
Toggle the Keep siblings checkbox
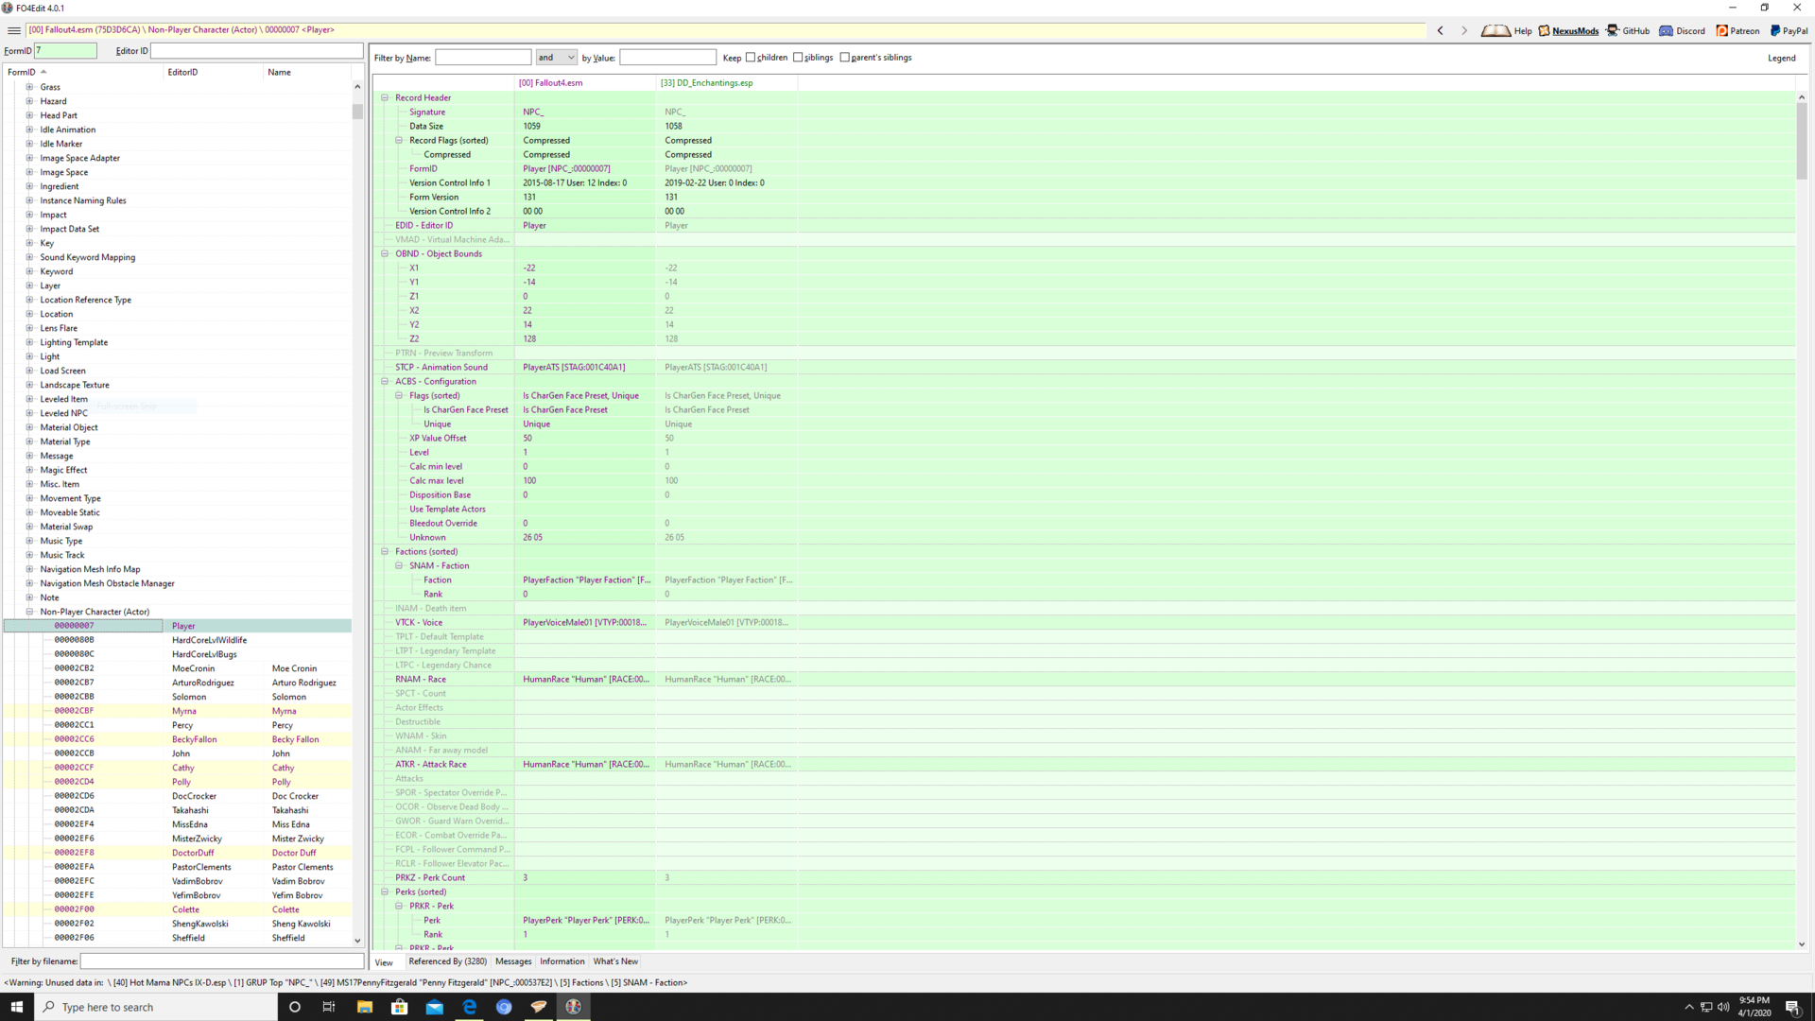click(798, 58)
